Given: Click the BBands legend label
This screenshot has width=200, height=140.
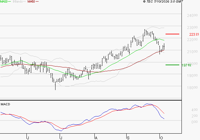Looking at the screenshot, I should [18, 2].
